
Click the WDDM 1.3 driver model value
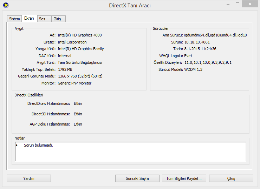(x=193, y=69)
